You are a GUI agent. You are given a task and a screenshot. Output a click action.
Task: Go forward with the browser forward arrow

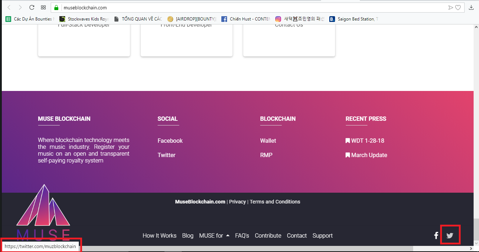(20, 7)
